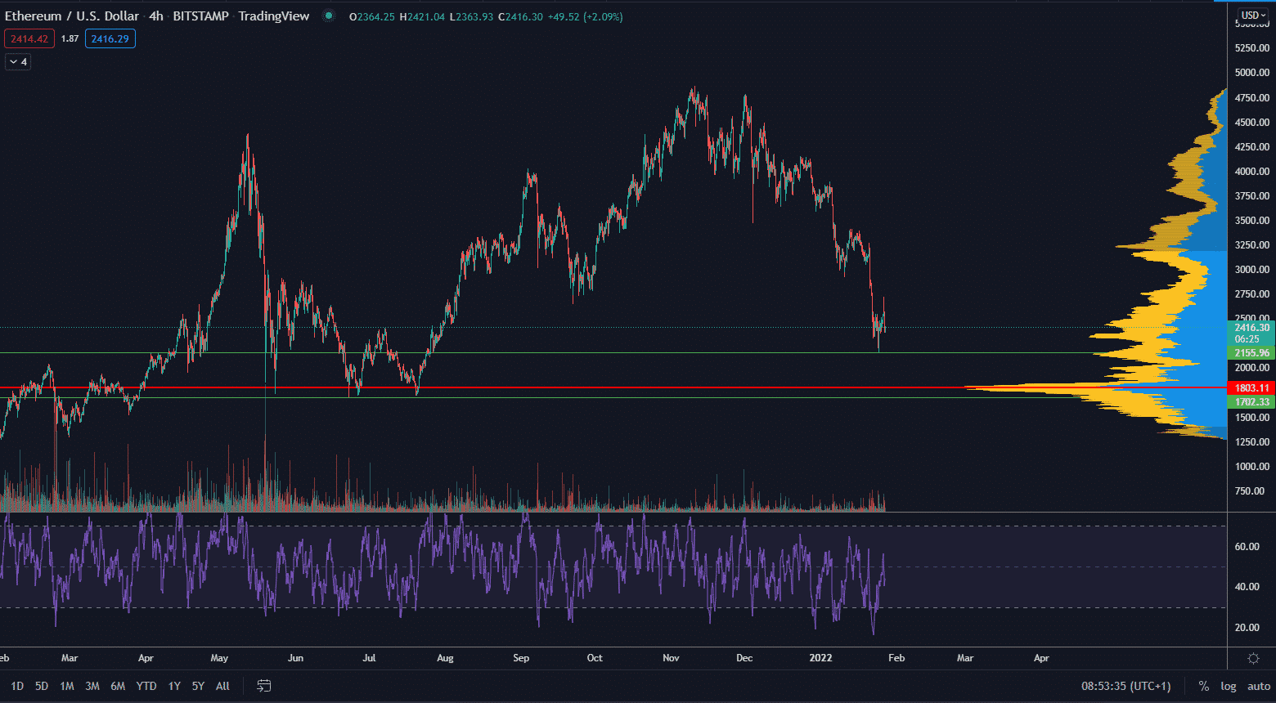Toggle log scale on price axis
This screenshot has width=1276, height=703.
point(1228,686)
